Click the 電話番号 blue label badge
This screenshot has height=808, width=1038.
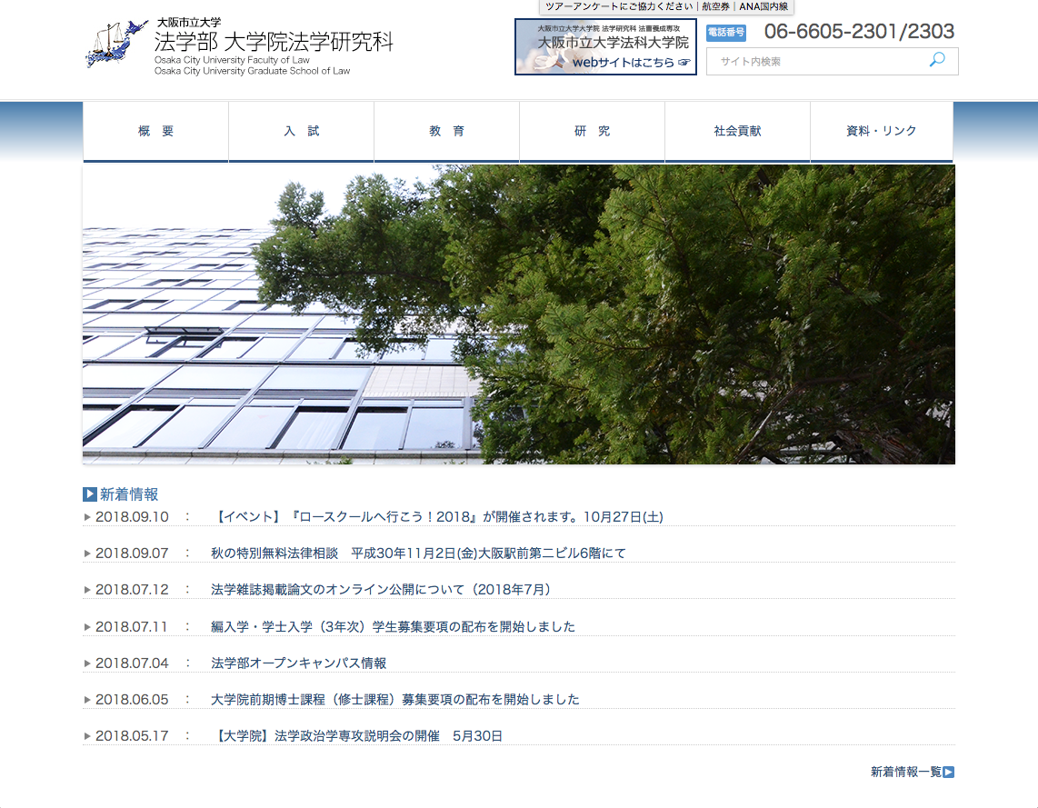(726, 32)
